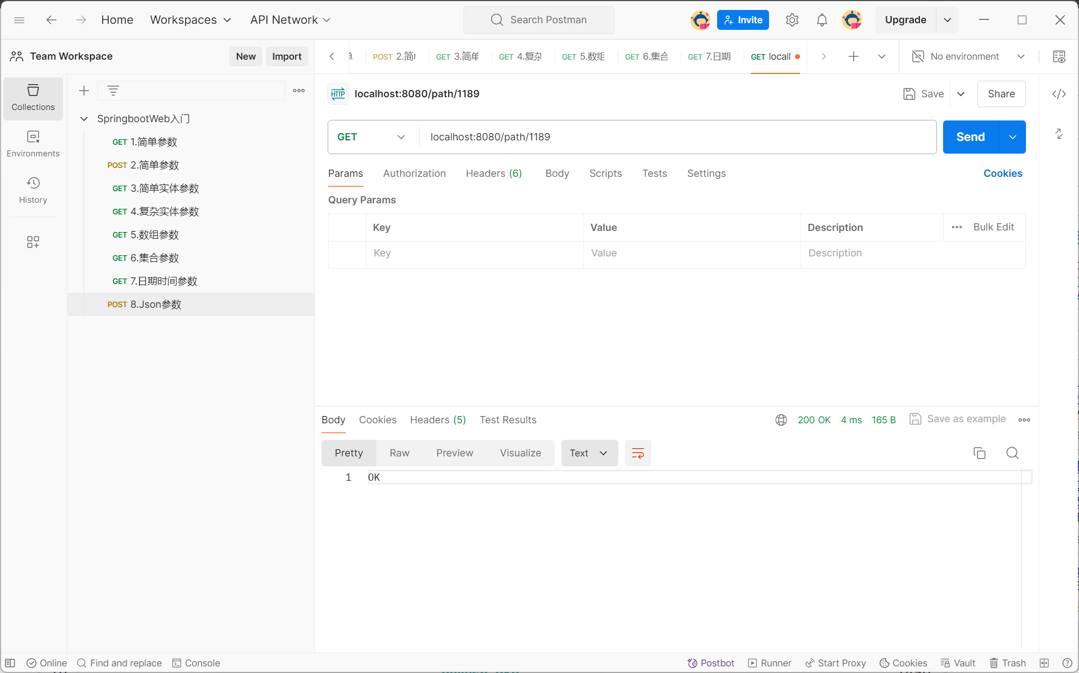Open the Environments sidebar panel
Screen dimensions: 1079x673
(x=33, y=144)
